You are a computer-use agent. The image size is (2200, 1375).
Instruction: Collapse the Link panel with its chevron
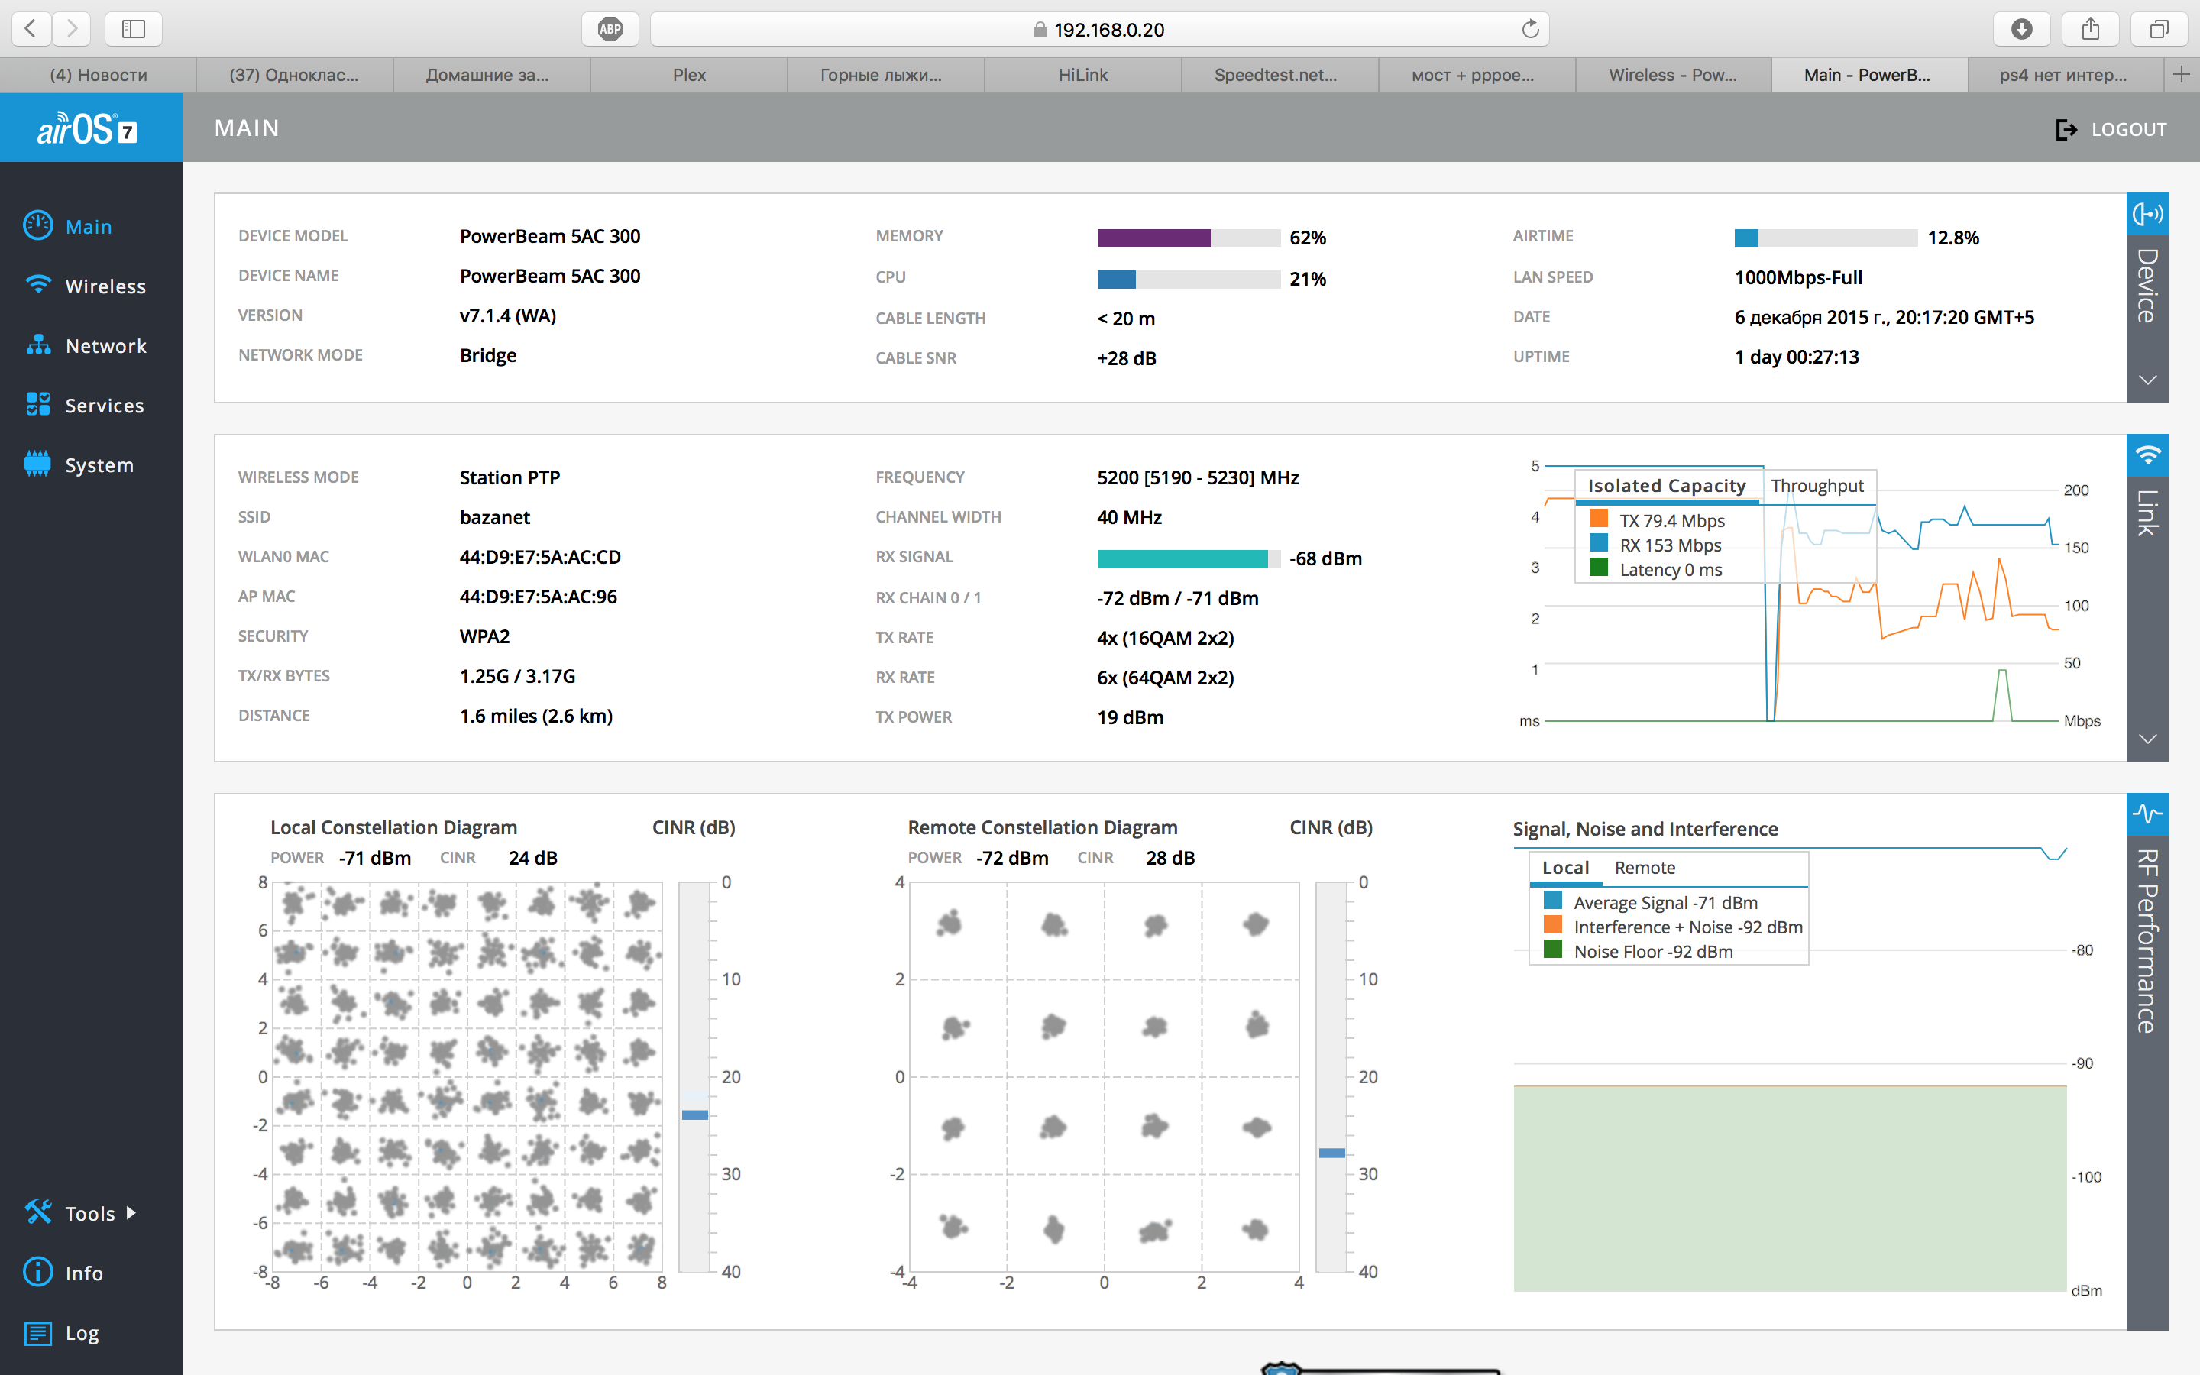point(2147,739)
